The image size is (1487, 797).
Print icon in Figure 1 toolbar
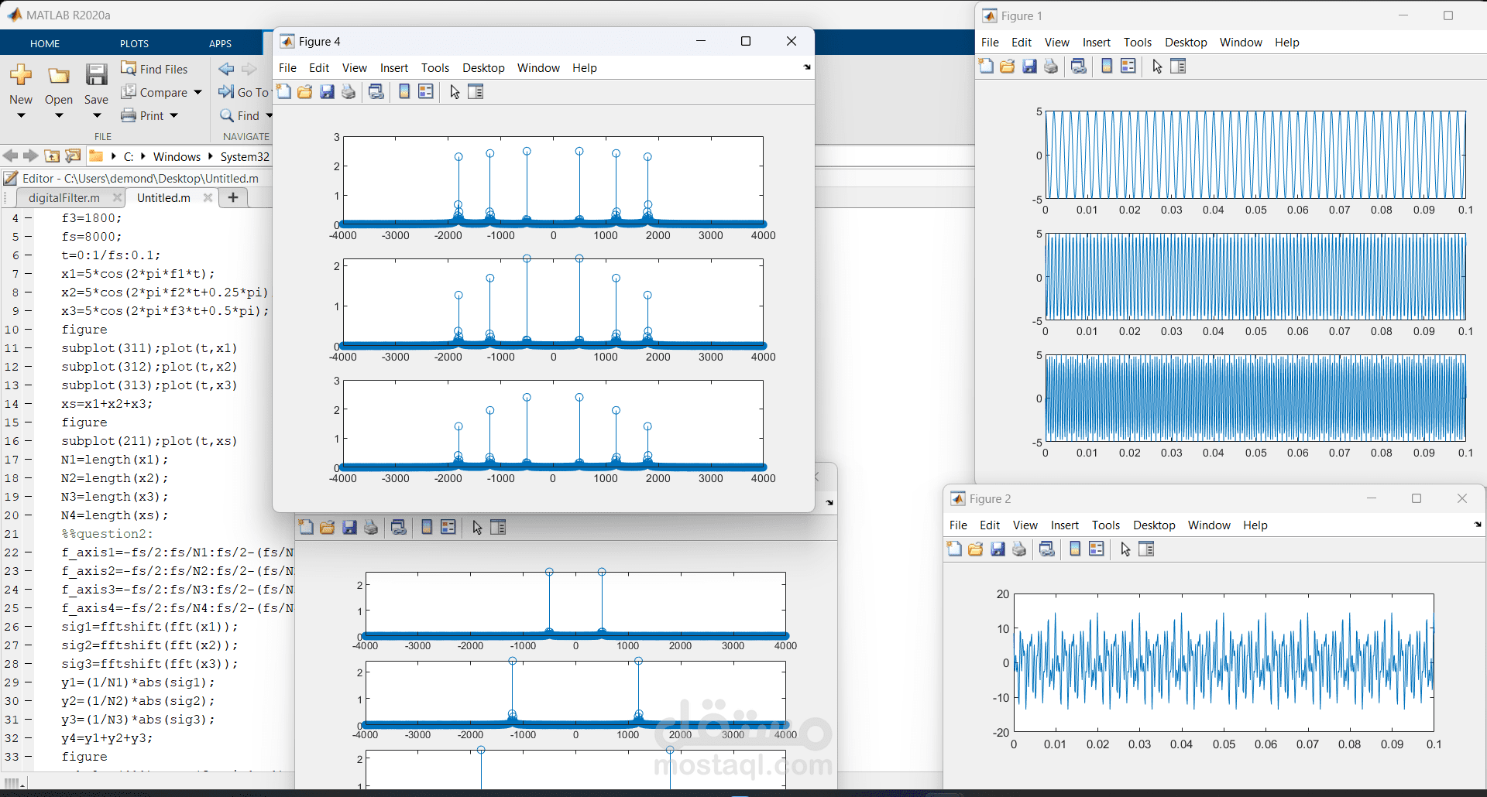tap(1051, 67)
